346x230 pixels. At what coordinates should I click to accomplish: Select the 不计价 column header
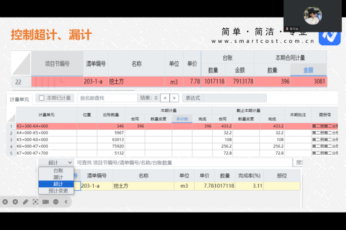(x=182, y=119)
